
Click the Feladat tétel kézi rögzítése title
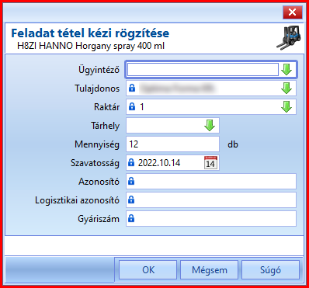click(90, 33)
